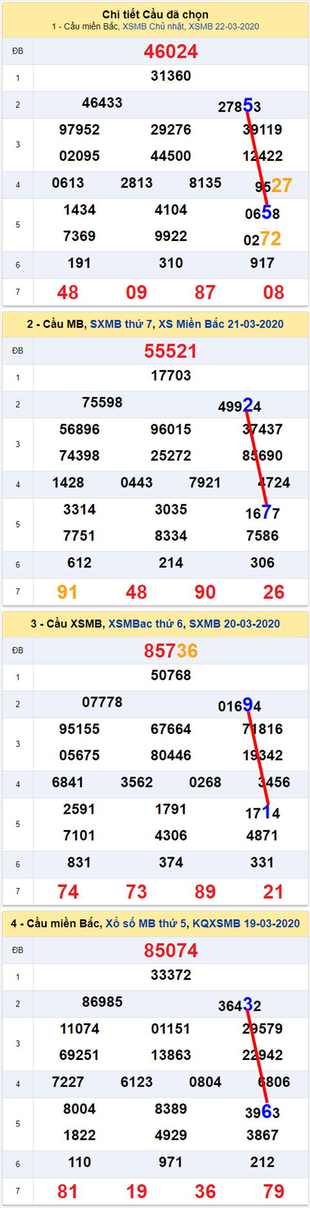Click the orange number 91
310x1208 pixels.
(68, 592)
